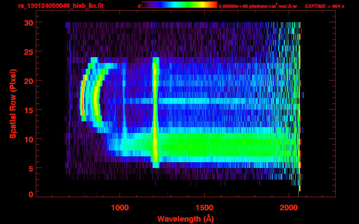The width and height of the screenshot is (359, 224).
Task: Click the 5 spatial row tick label
Action: [x=31, y=168]
